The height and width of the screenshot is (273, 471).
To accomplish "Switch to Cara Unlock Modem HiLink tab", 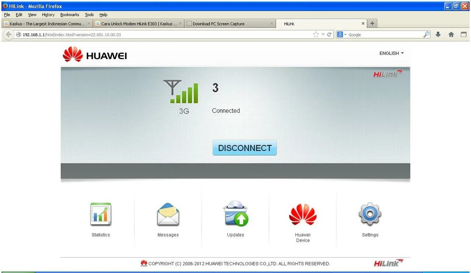I will (x=138, y=24).
